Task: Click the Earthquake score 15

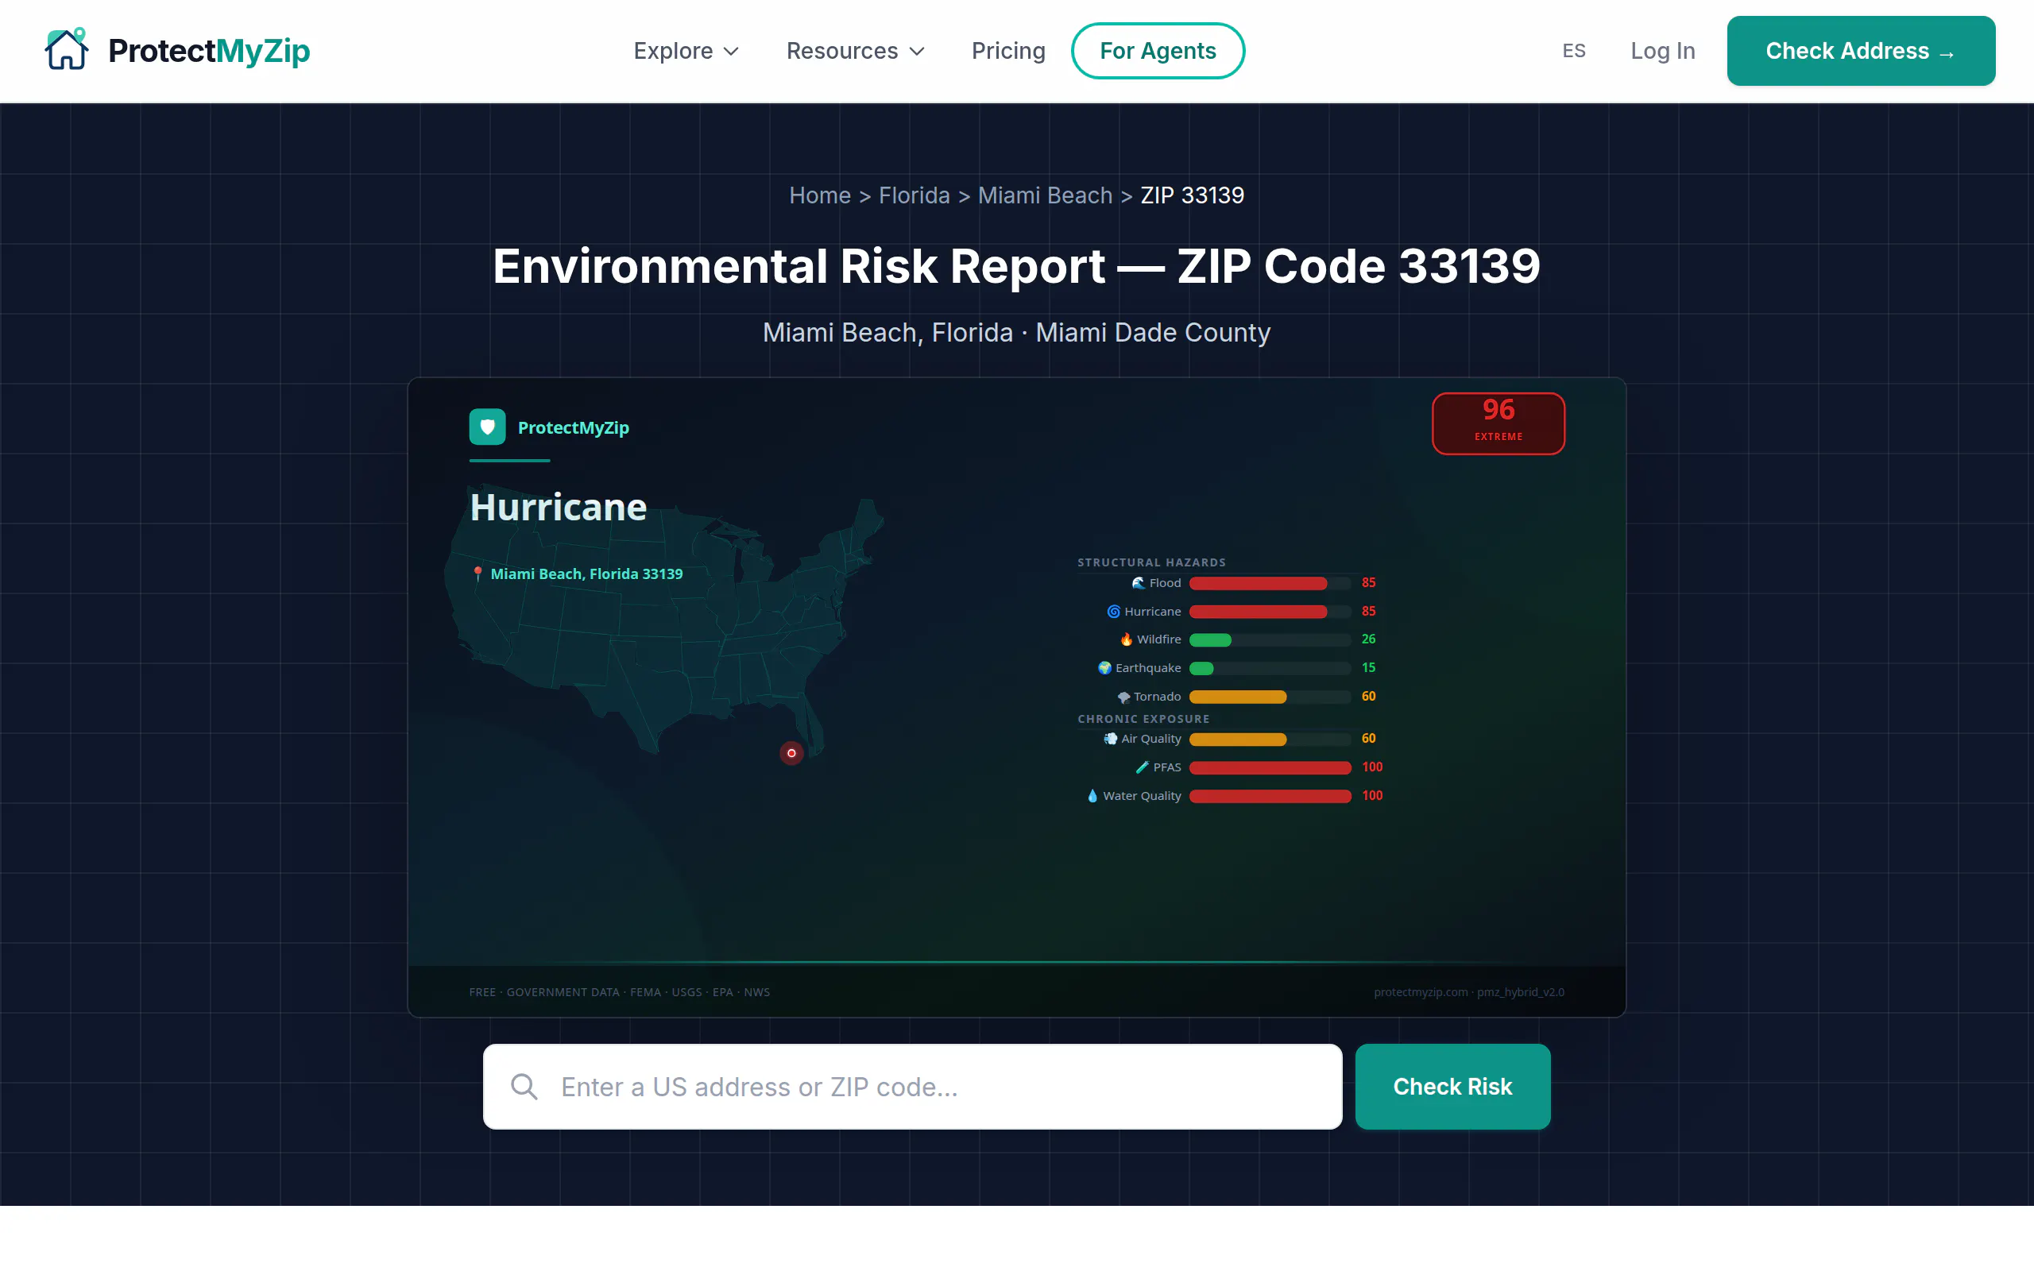Action: 1368,667
